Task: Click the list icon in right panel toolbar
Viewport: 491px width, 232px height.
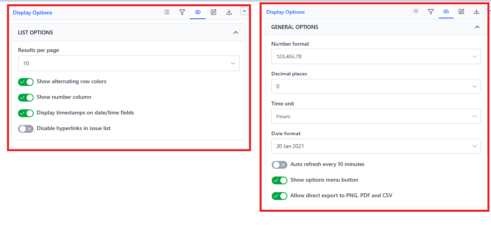Action: click(416, 12)
